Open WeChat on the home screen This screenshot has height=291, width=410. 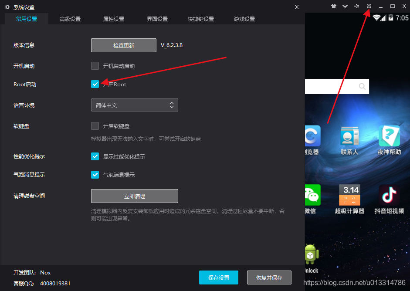pos(311,195)
